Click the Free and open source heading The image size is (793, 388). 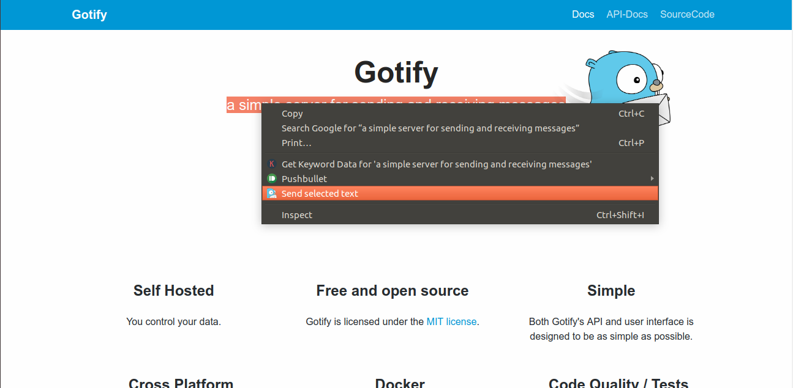[393, 291]
